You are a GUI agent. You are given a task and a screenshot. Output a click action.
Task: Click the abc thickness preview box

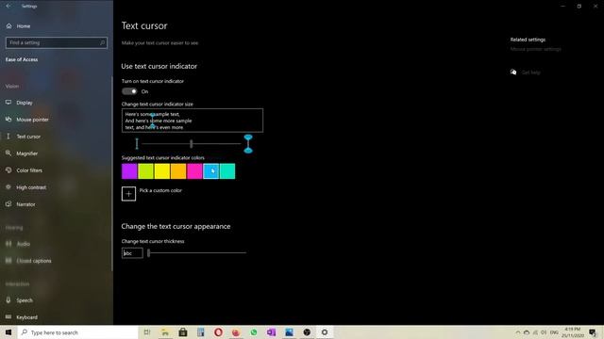[132, 253]
